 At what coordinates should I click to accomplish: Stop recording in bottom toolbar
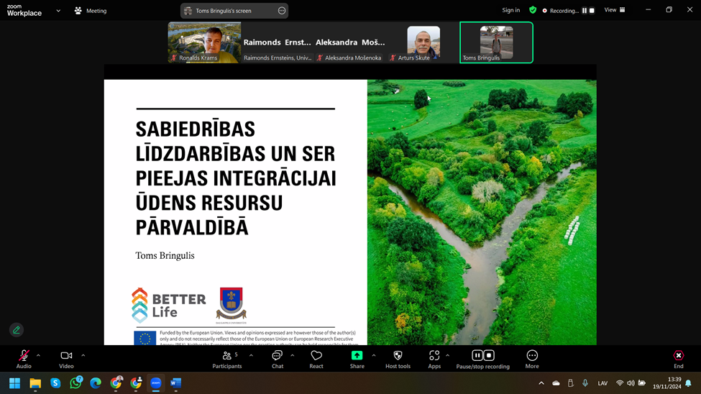click(x=489, y=356)
